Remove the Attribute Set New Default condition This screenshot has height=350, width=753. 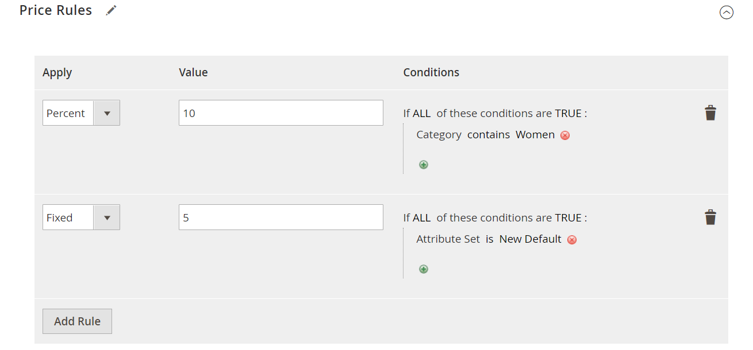pyautogui.click(x=572, y=240)
